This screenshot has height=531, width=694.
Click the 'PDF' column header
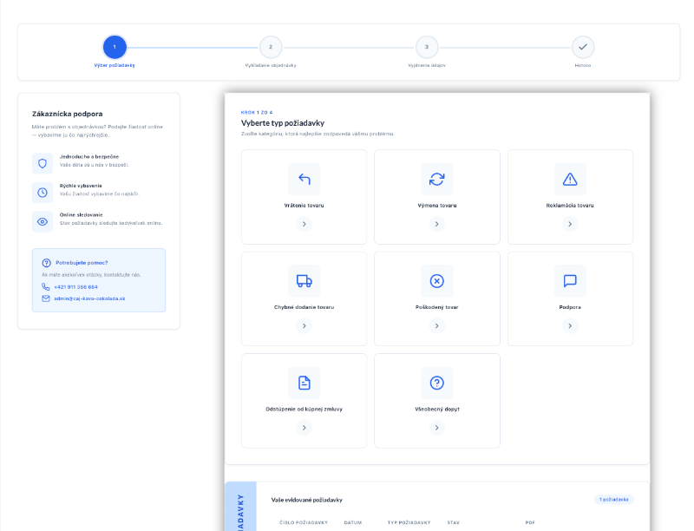pyautogui.click(x=530, y=522)
